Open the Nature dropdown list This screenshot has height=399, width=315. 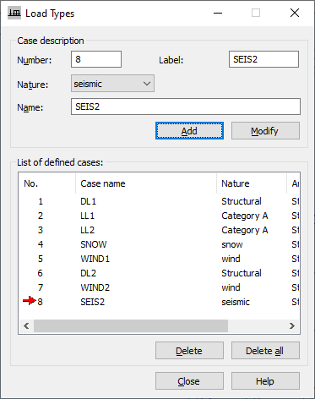[x=112, y=84]
